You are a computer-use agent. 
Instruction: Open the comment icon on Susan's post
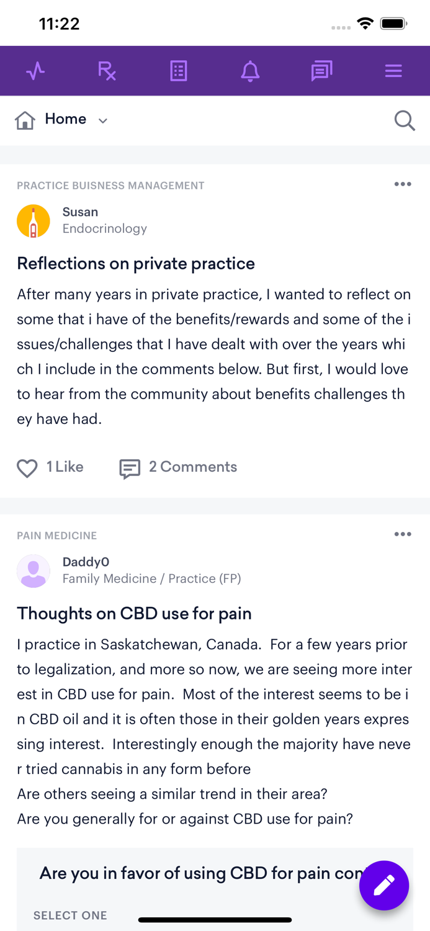pos(129,468)
